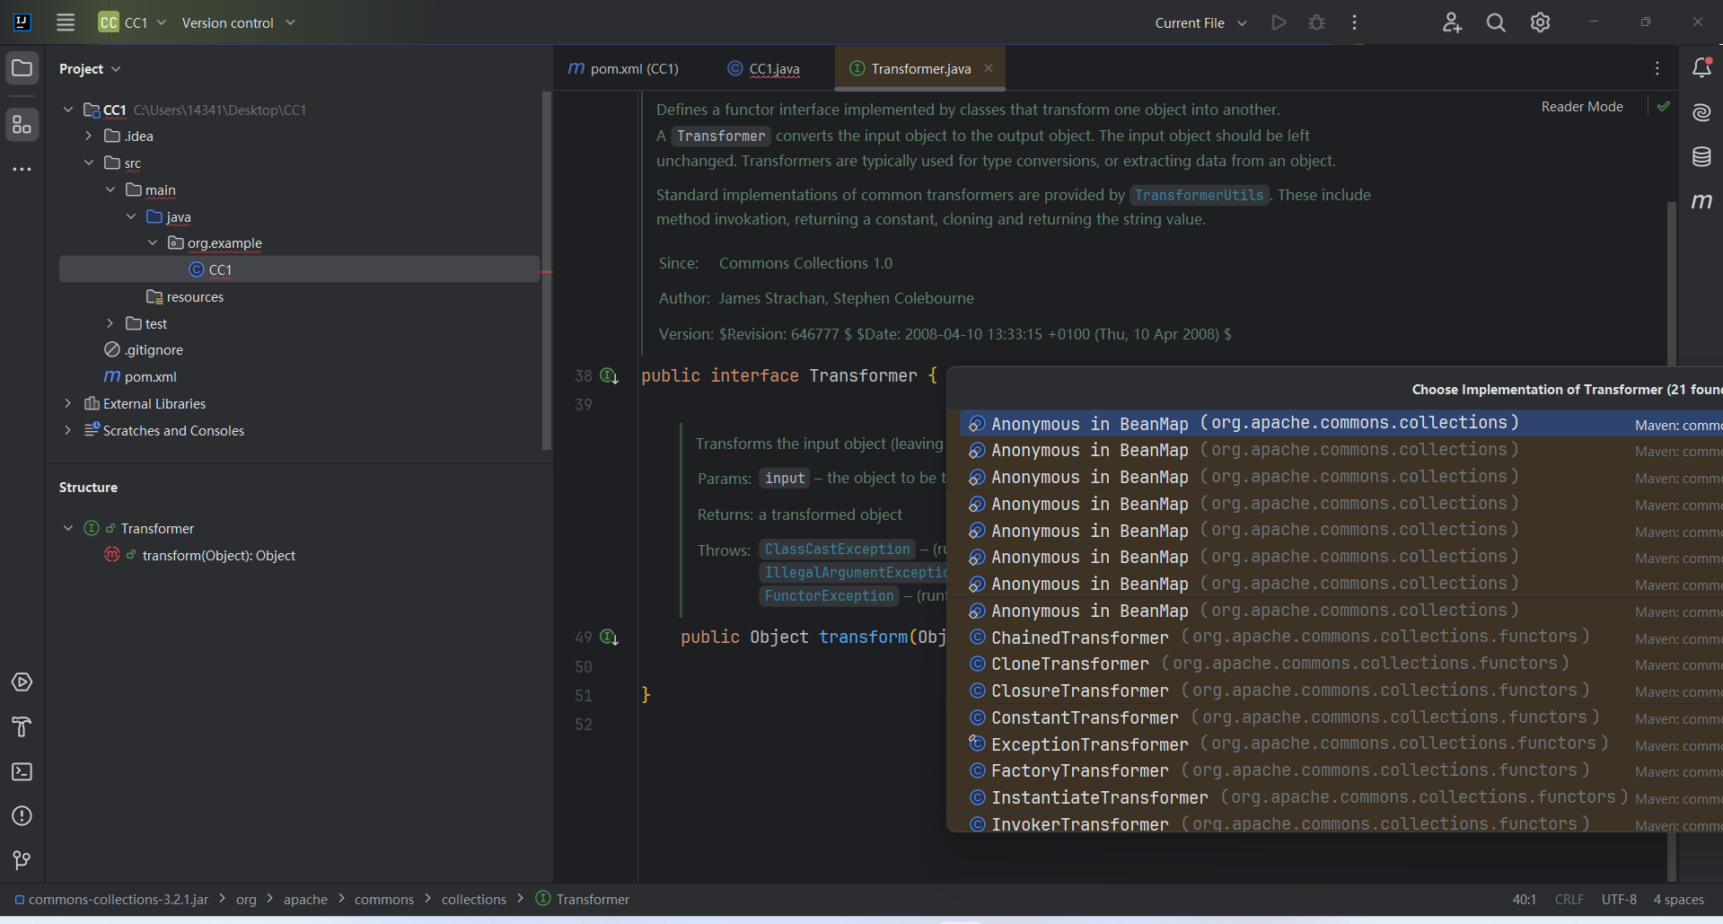Open the Build hammer tool window

[x=22, y=726]
